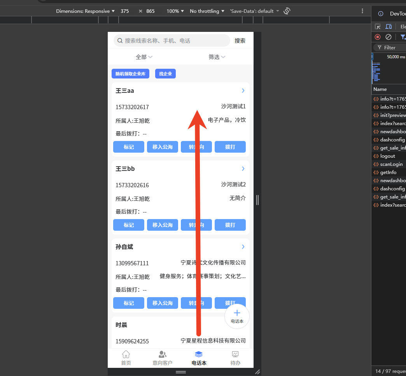Click phone number 15909624255
Image resolution: width=406 pixels, height=376 pixels.
point(132,341)
